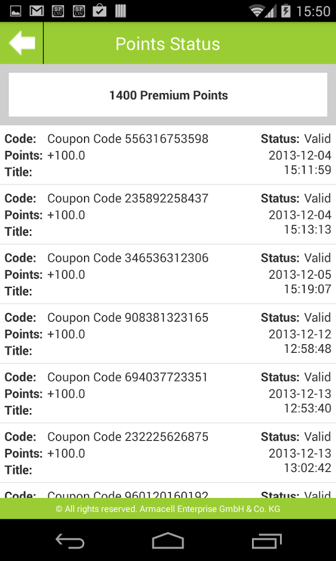Tap the shopping bag checkmark notification icon
The image size is (336, 561).
point(100,11)
